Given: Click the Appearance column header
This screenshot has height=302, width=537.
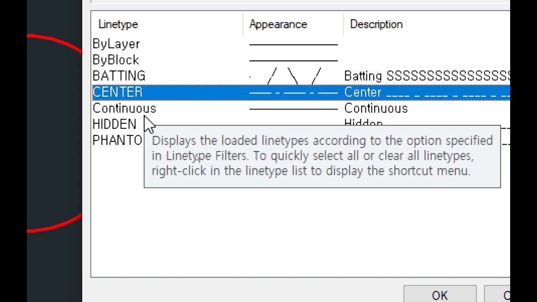Looking at the screenshot, I should pyautogui.click(x=278, y=24).
